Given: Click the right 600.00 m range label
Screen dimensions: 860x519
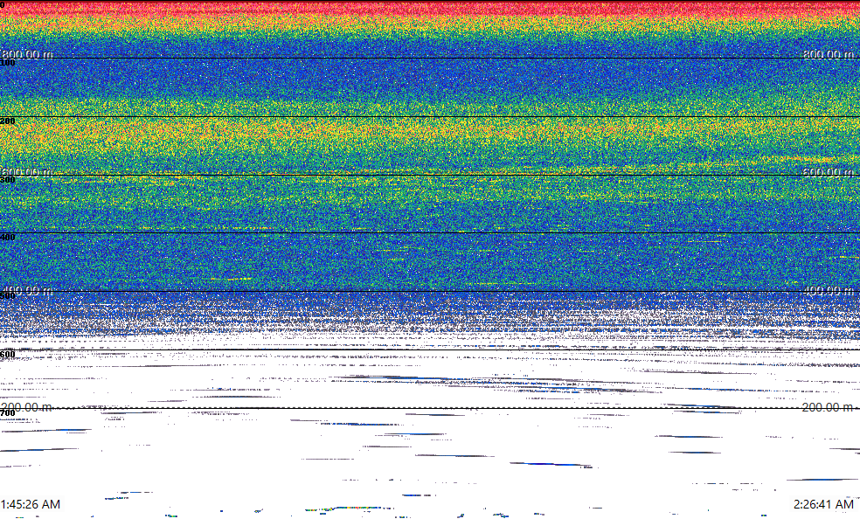Looking at the screenshot, I should pos(829,172).
